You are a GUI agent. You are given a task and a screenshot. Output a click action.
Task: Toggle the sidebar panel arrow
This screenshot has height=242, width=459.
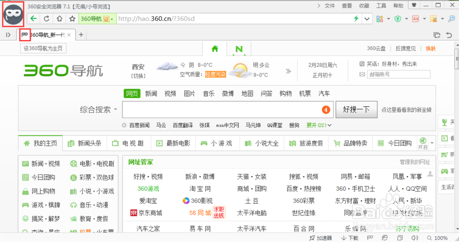tap(8, 35)
